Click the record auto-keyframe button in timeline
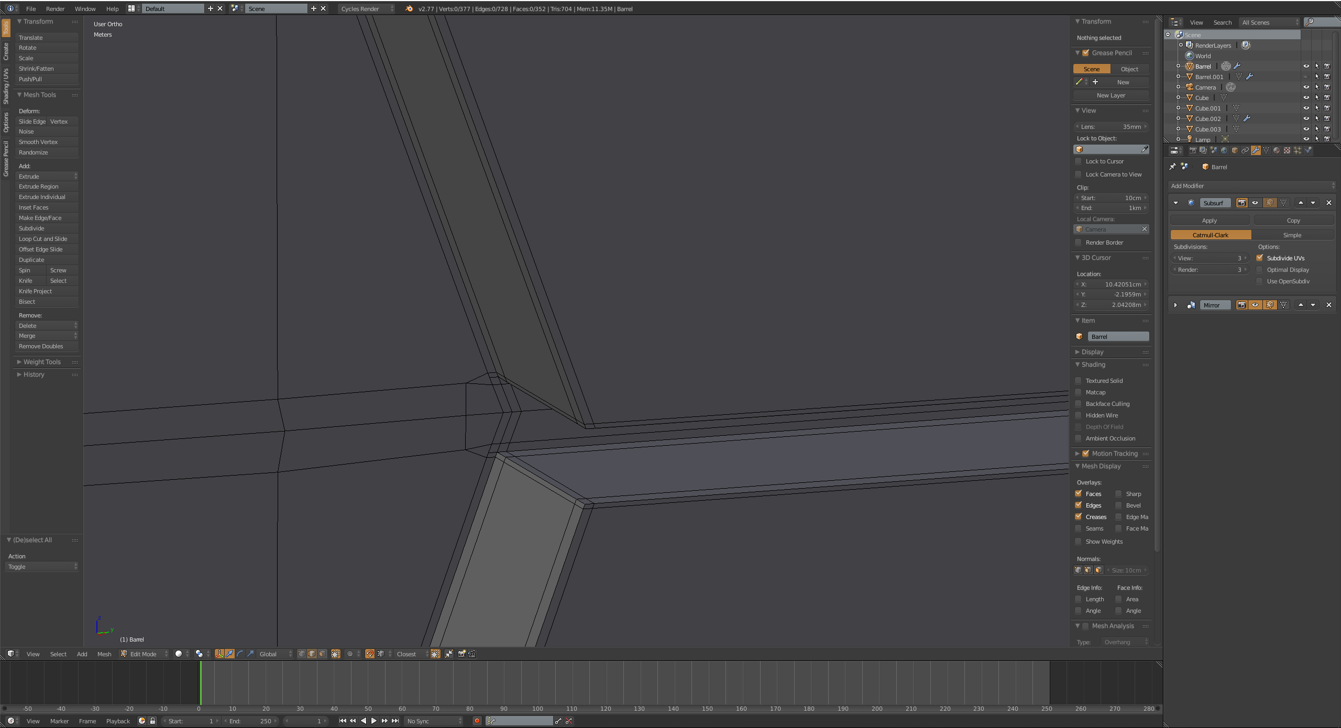 pyautogui.click(x=477, y=721)
